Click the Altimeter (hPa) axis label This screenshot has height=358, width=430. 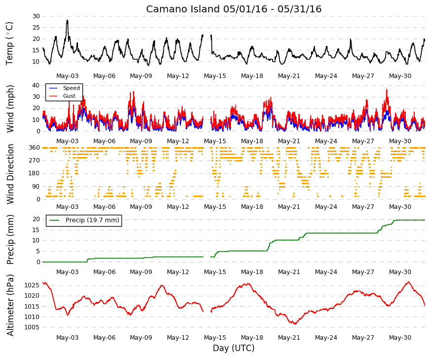click(10, 305)
